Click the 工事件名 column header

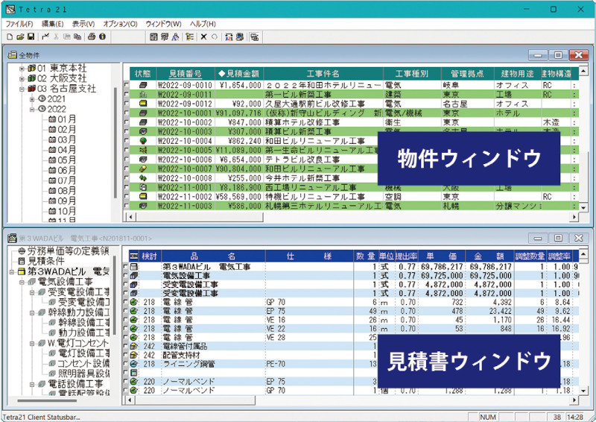point(323,74)
